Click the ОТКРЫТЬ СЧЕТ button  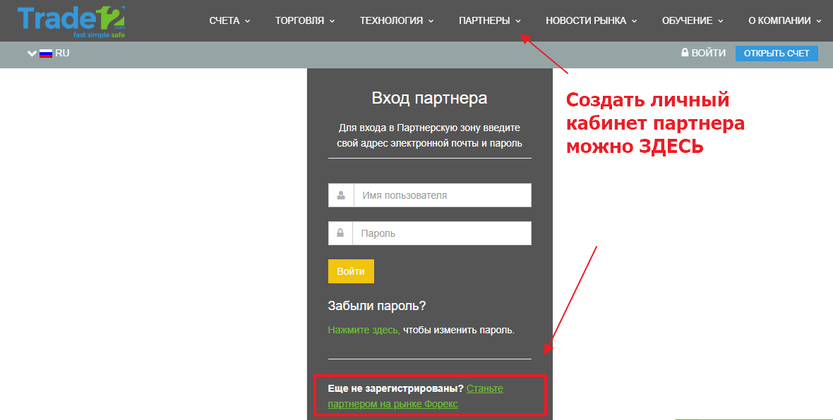pos(777,53)
